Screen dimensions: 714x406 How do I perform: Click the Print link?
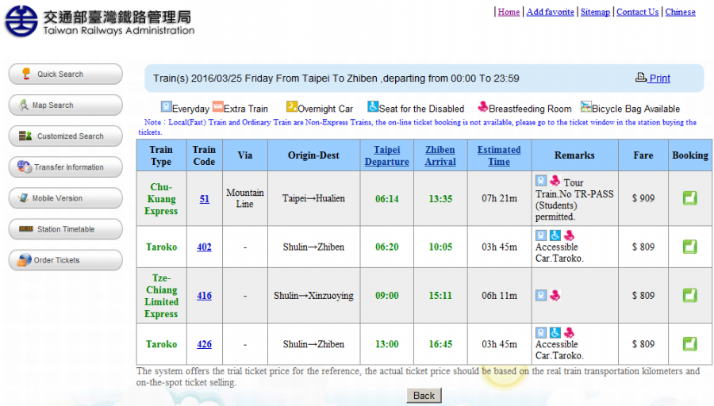[660, 79]
